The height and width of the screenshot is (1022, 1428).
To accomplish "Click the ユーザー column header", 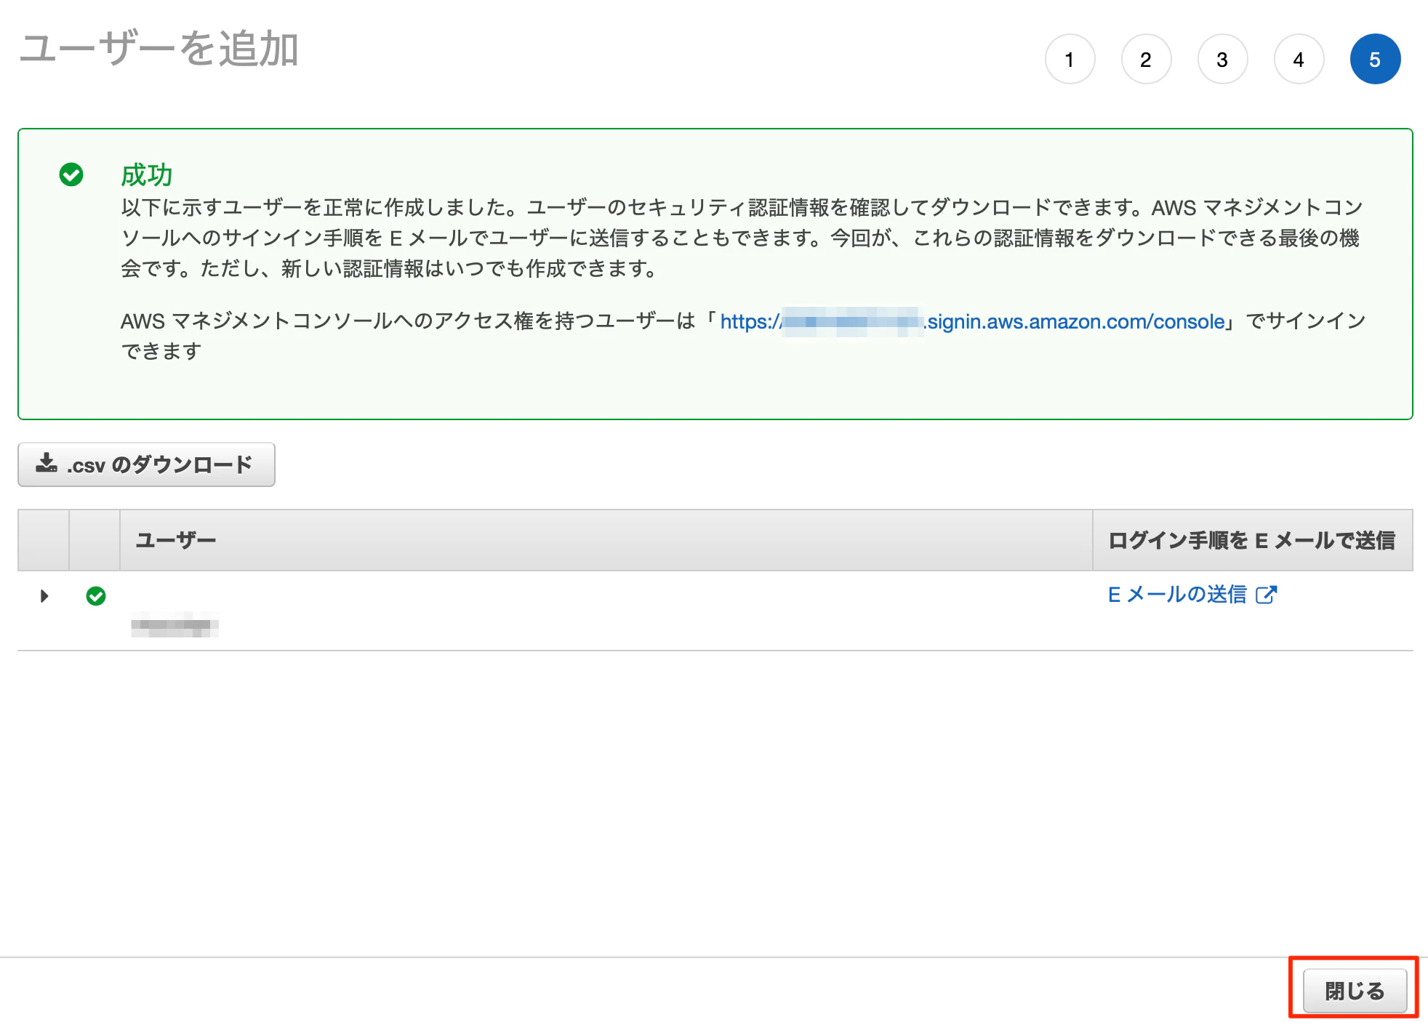I will [x=177, y=539].
